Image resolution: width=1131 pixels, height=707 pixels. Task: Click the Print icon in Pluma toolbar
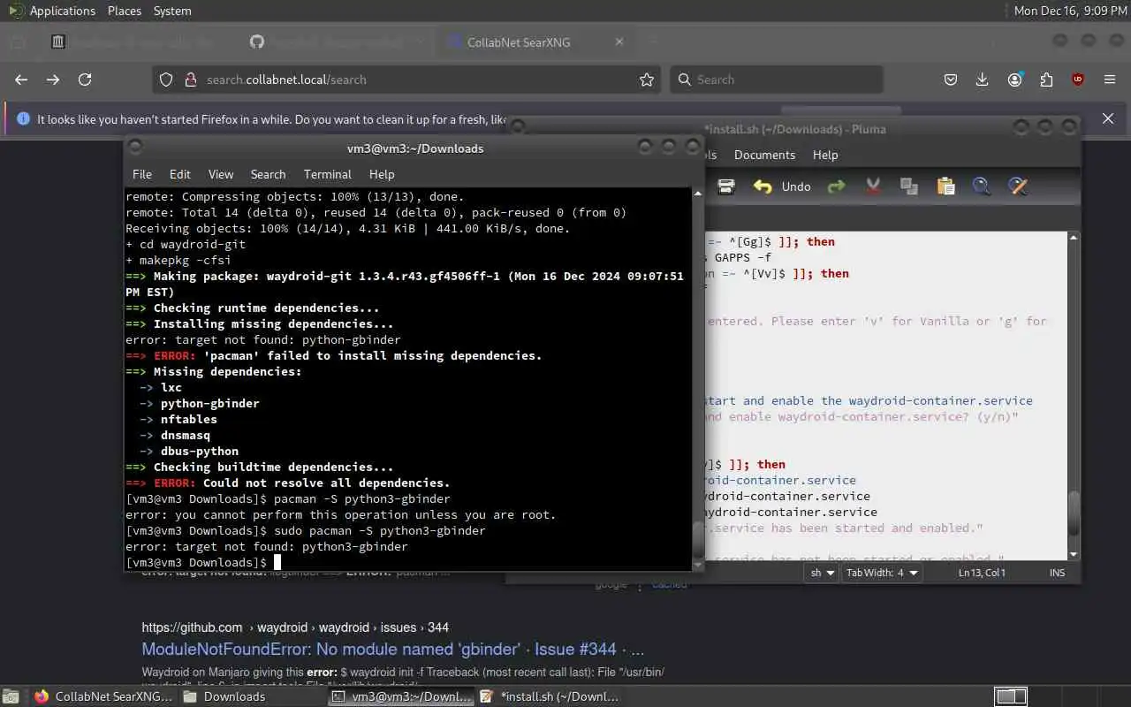point(726,186)
